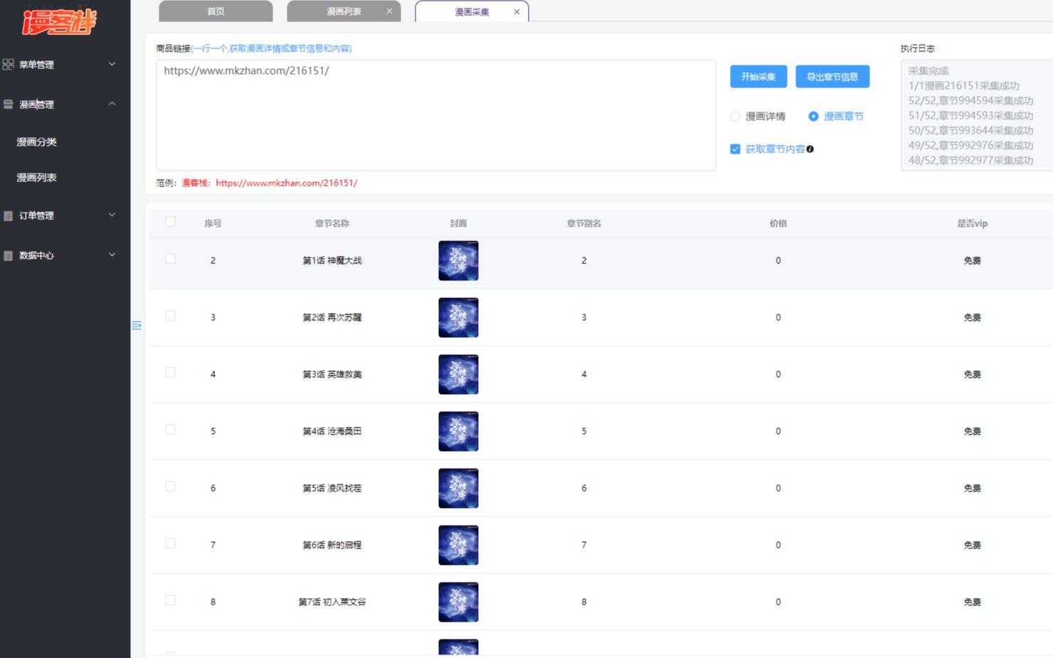
Task: Click the example mkzhan.com link
Action: pos(287,183)
